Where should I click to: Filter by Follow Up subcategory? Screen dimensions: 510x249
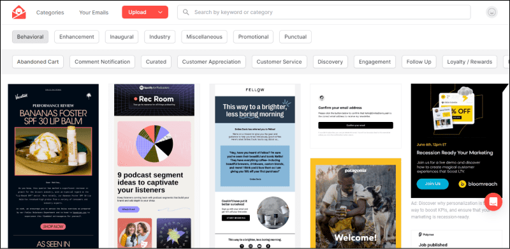419,61
